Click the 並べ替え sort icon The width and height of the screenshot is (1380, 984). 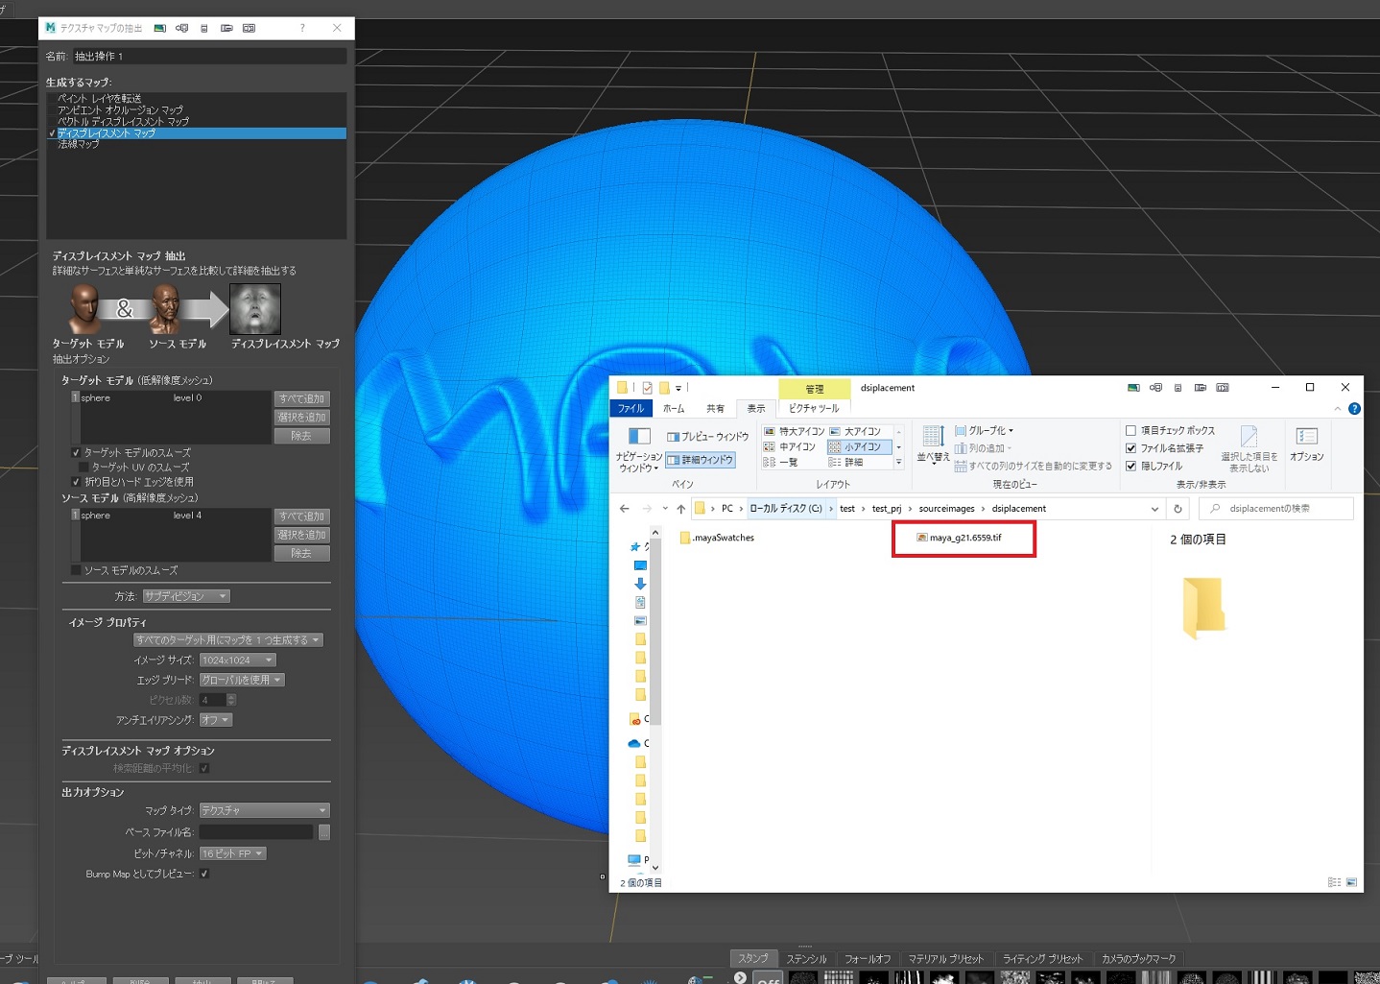[932, 446]
